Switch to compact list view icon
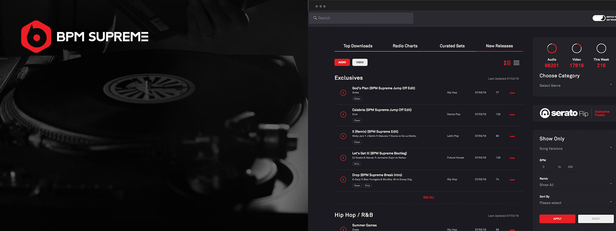616x231 pixels. point(516,63)
